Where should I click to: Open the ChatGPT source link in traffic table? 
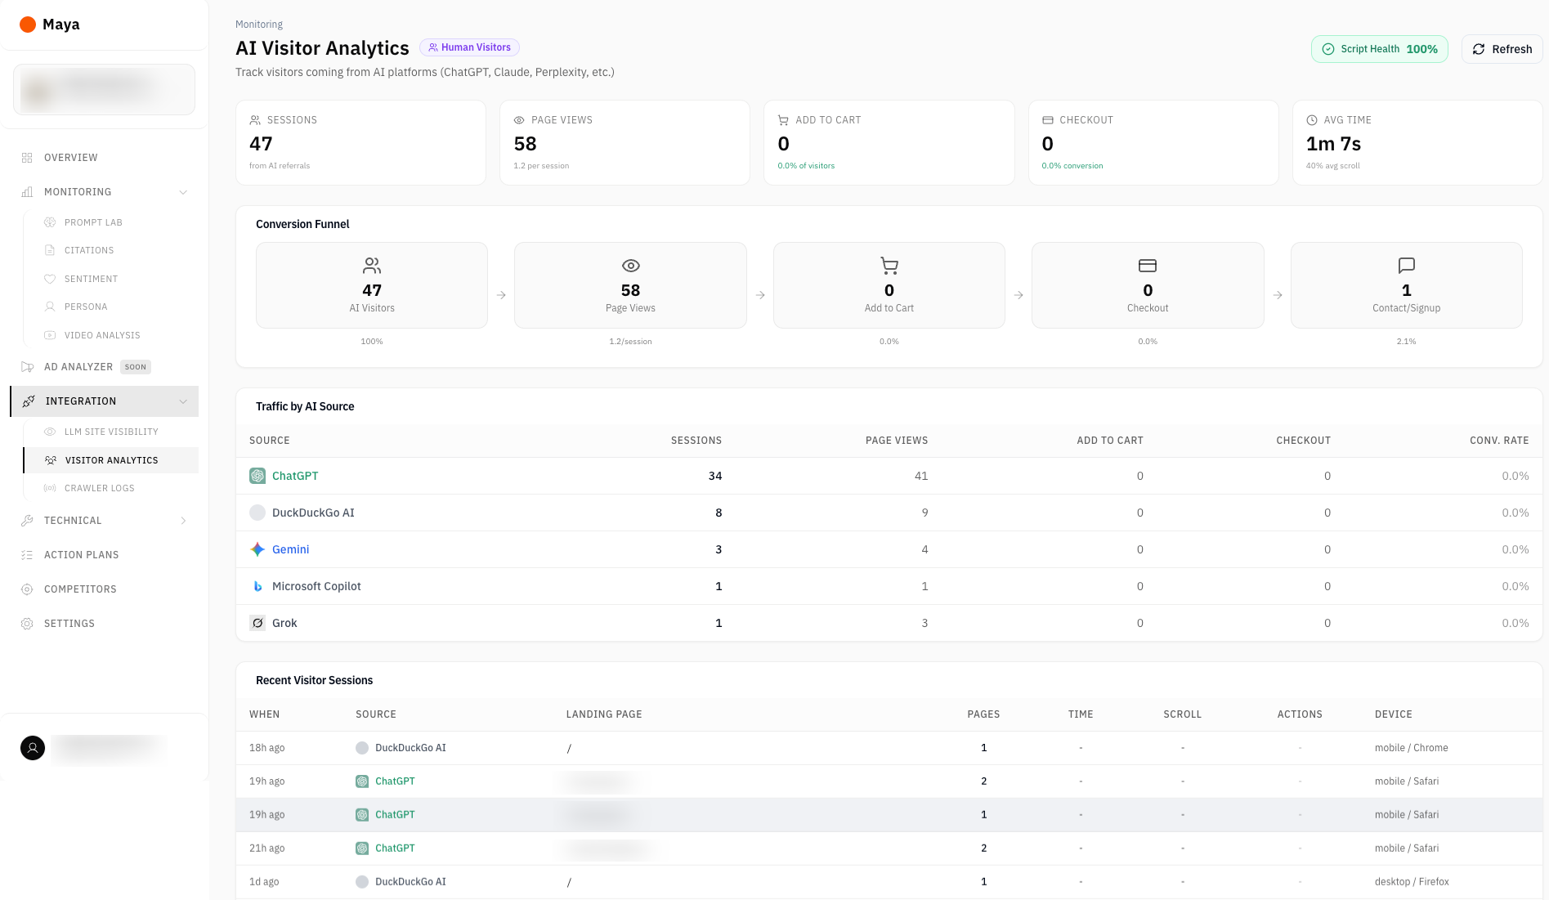(x=295, y=476)
